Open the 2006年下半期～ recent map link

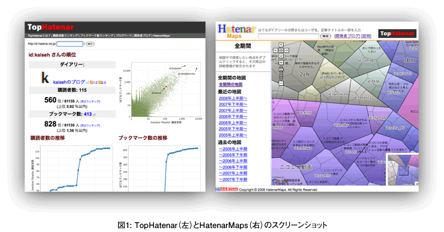click(233, 116)
